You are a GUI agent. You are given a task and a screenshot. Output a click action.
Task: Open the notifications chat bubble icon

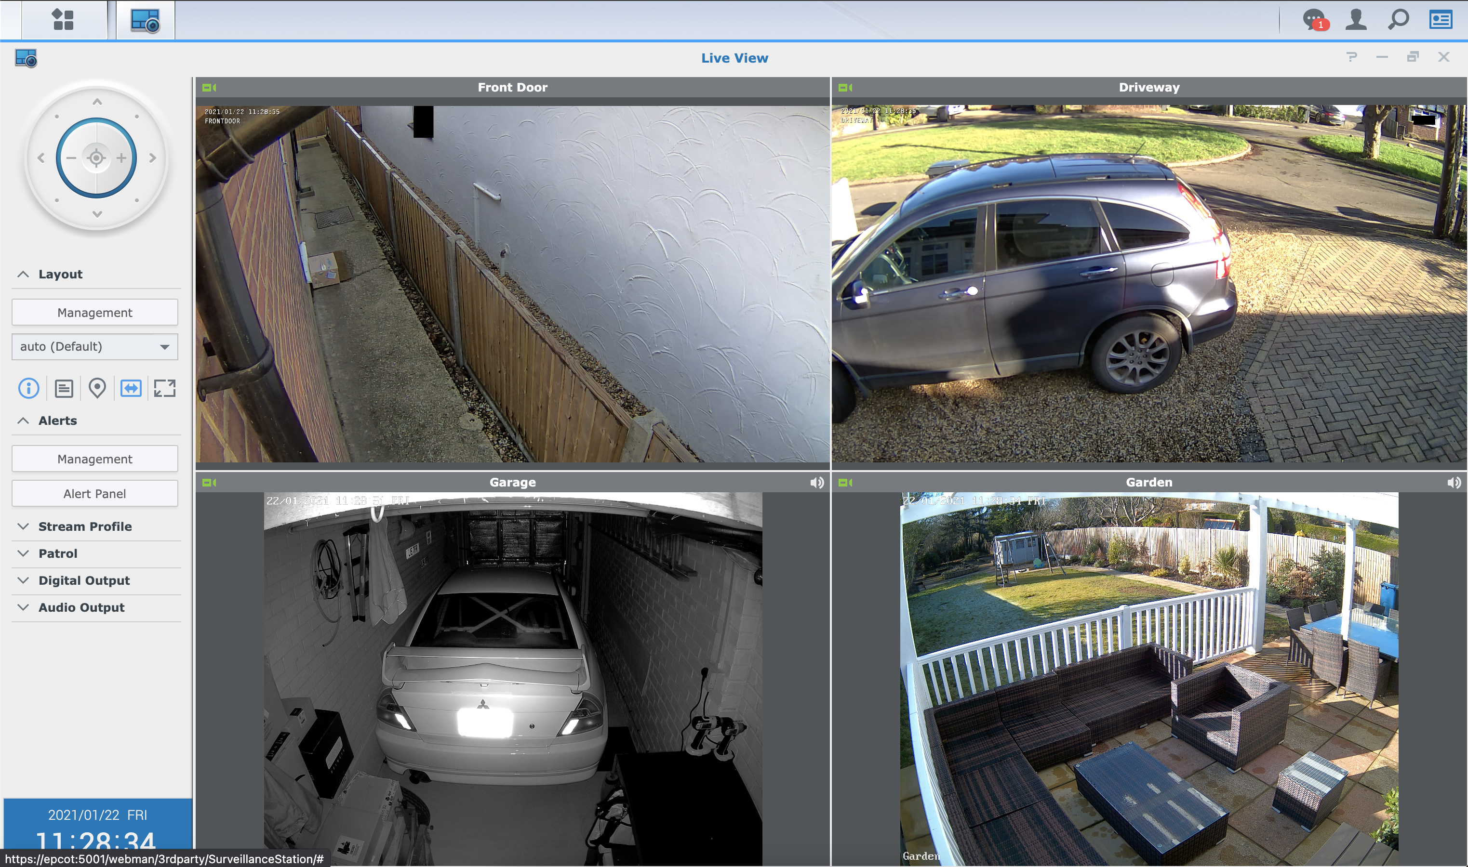[1314, 20]
